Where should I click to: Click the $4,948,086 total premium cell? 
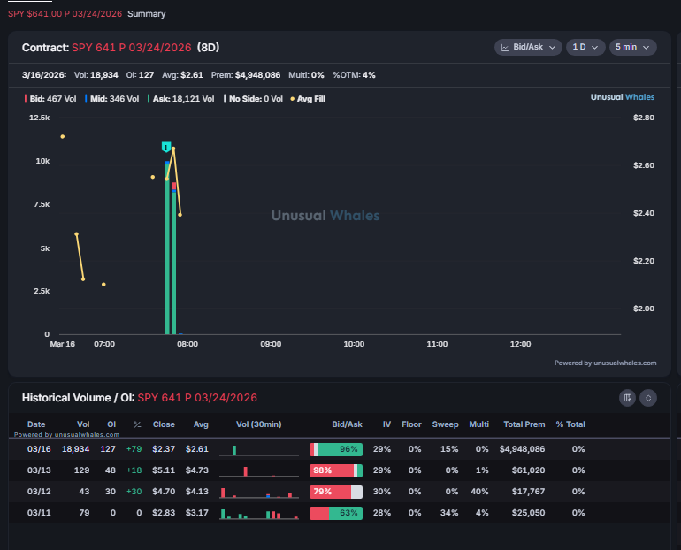point(522,449)
